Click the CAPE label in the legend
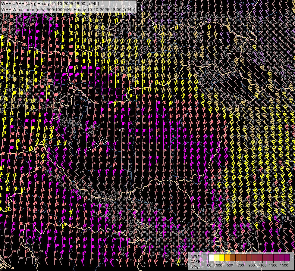Image resolution: width=295 pixels, height=271 pixels. coord(195,262)
